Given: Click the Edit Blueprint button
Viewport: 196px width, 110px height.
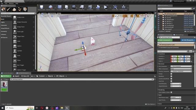Looking at the screenshot, I should [188, 40].
